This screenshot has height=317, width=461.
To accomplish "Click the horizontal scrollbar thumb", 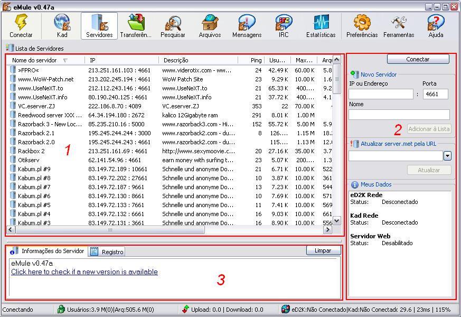I will (110, 230).
